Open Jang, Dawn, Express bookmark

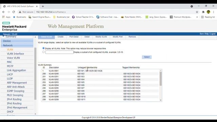pos(156,17)
